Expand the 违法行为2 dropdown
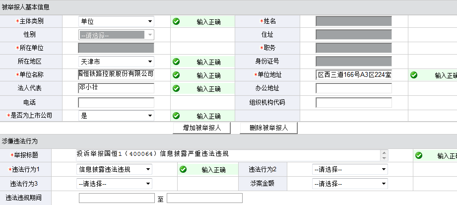457x205 pixels. point(350,169)
